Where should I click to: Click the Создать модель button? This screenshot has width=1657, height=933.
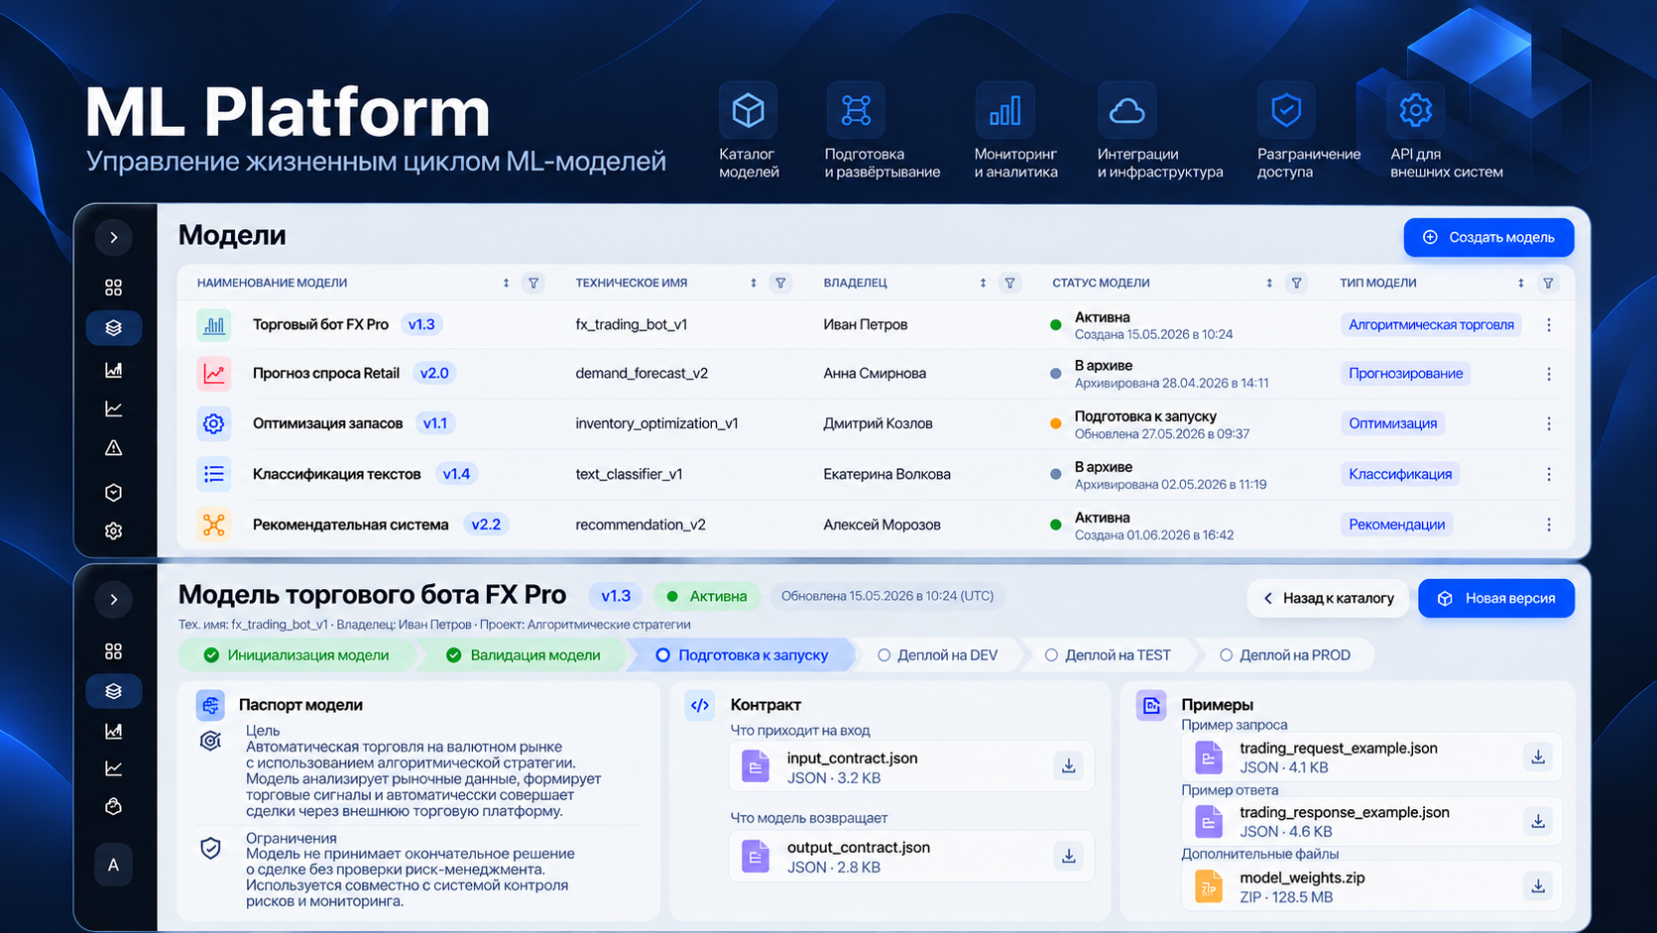(x=1488, y=237)
